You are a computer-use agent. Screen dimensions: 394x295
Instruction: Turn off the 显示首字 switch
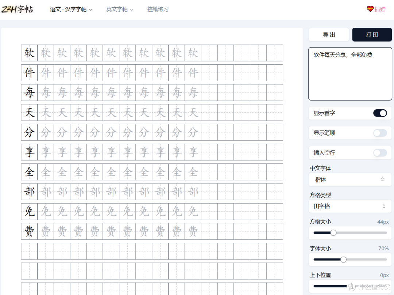[x=380, y=113]
